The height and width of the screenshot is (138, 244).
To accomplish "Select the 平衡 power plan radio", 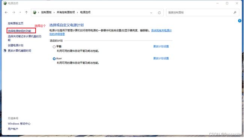I will [x=54, y=47].
